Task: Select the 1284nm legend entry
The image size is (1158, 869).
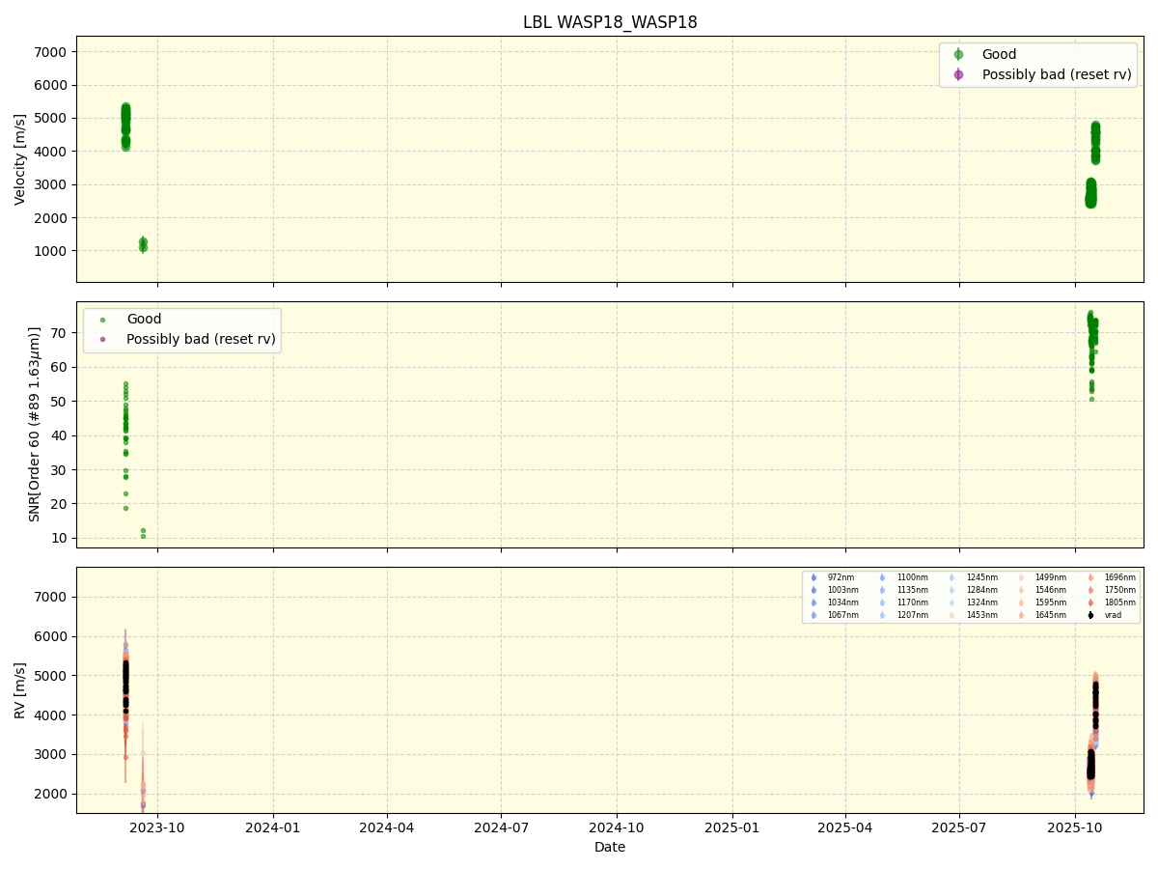Action: tap(981, 590)
